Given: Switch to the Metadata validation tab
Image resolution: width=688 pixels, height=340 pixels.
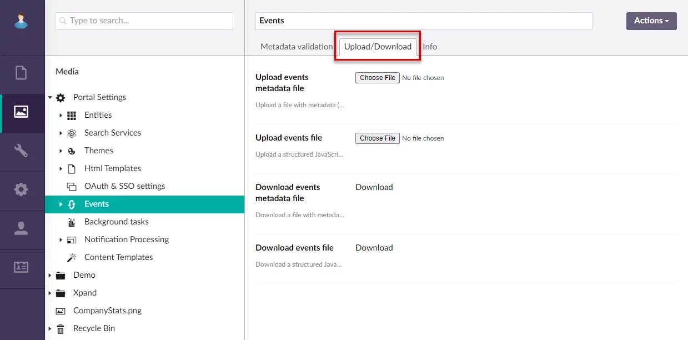Looking at the screenshot, I should (296, 47).
